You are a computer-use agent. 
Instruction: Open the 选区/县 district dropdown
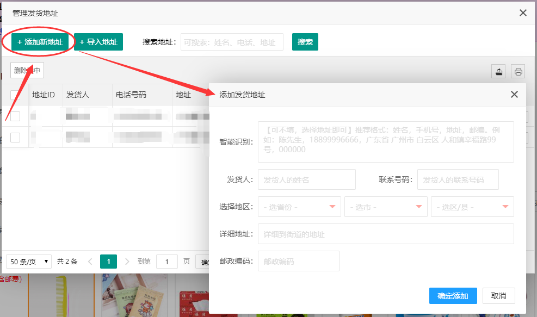(x=472, y=207)
